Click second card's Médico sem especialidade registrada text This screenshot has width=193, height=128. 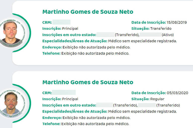click(x=142, y=111)
